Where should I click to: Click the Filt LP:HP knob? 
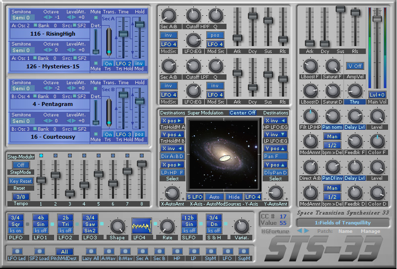pyautogui.click(x=310, y=116)
